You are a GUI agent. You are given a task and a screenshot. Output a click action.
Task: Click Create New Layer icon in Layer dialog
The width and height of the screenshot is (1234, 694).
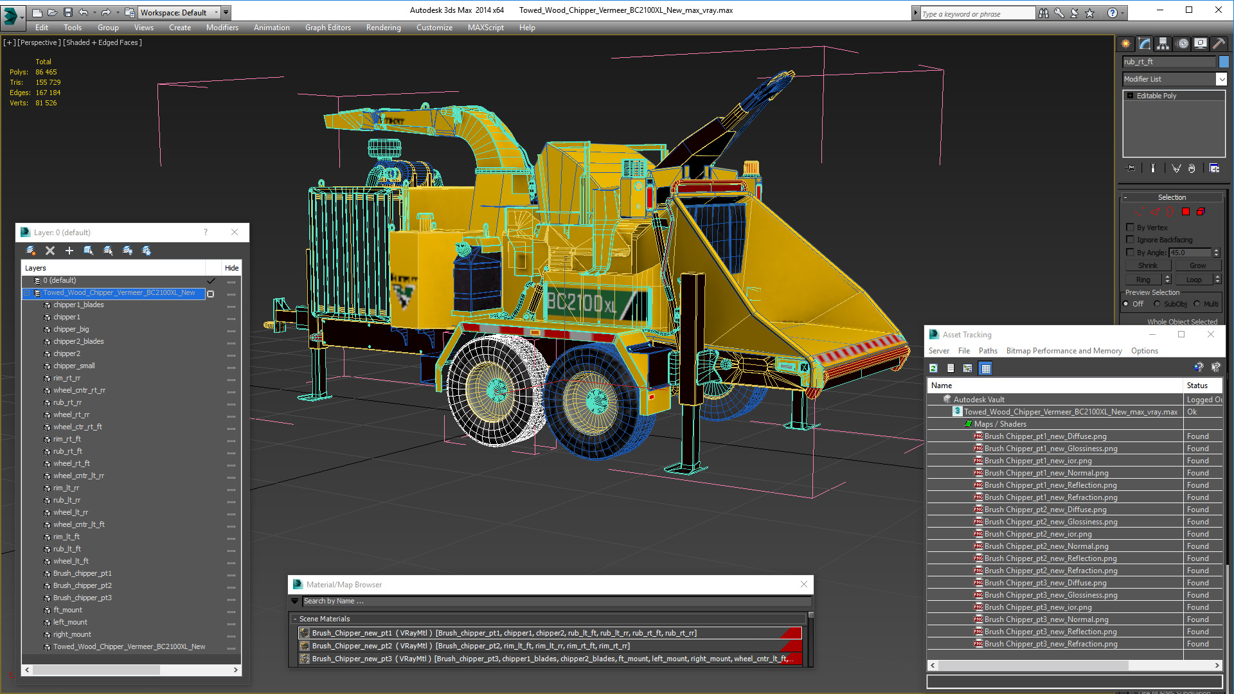pos(31,251)
